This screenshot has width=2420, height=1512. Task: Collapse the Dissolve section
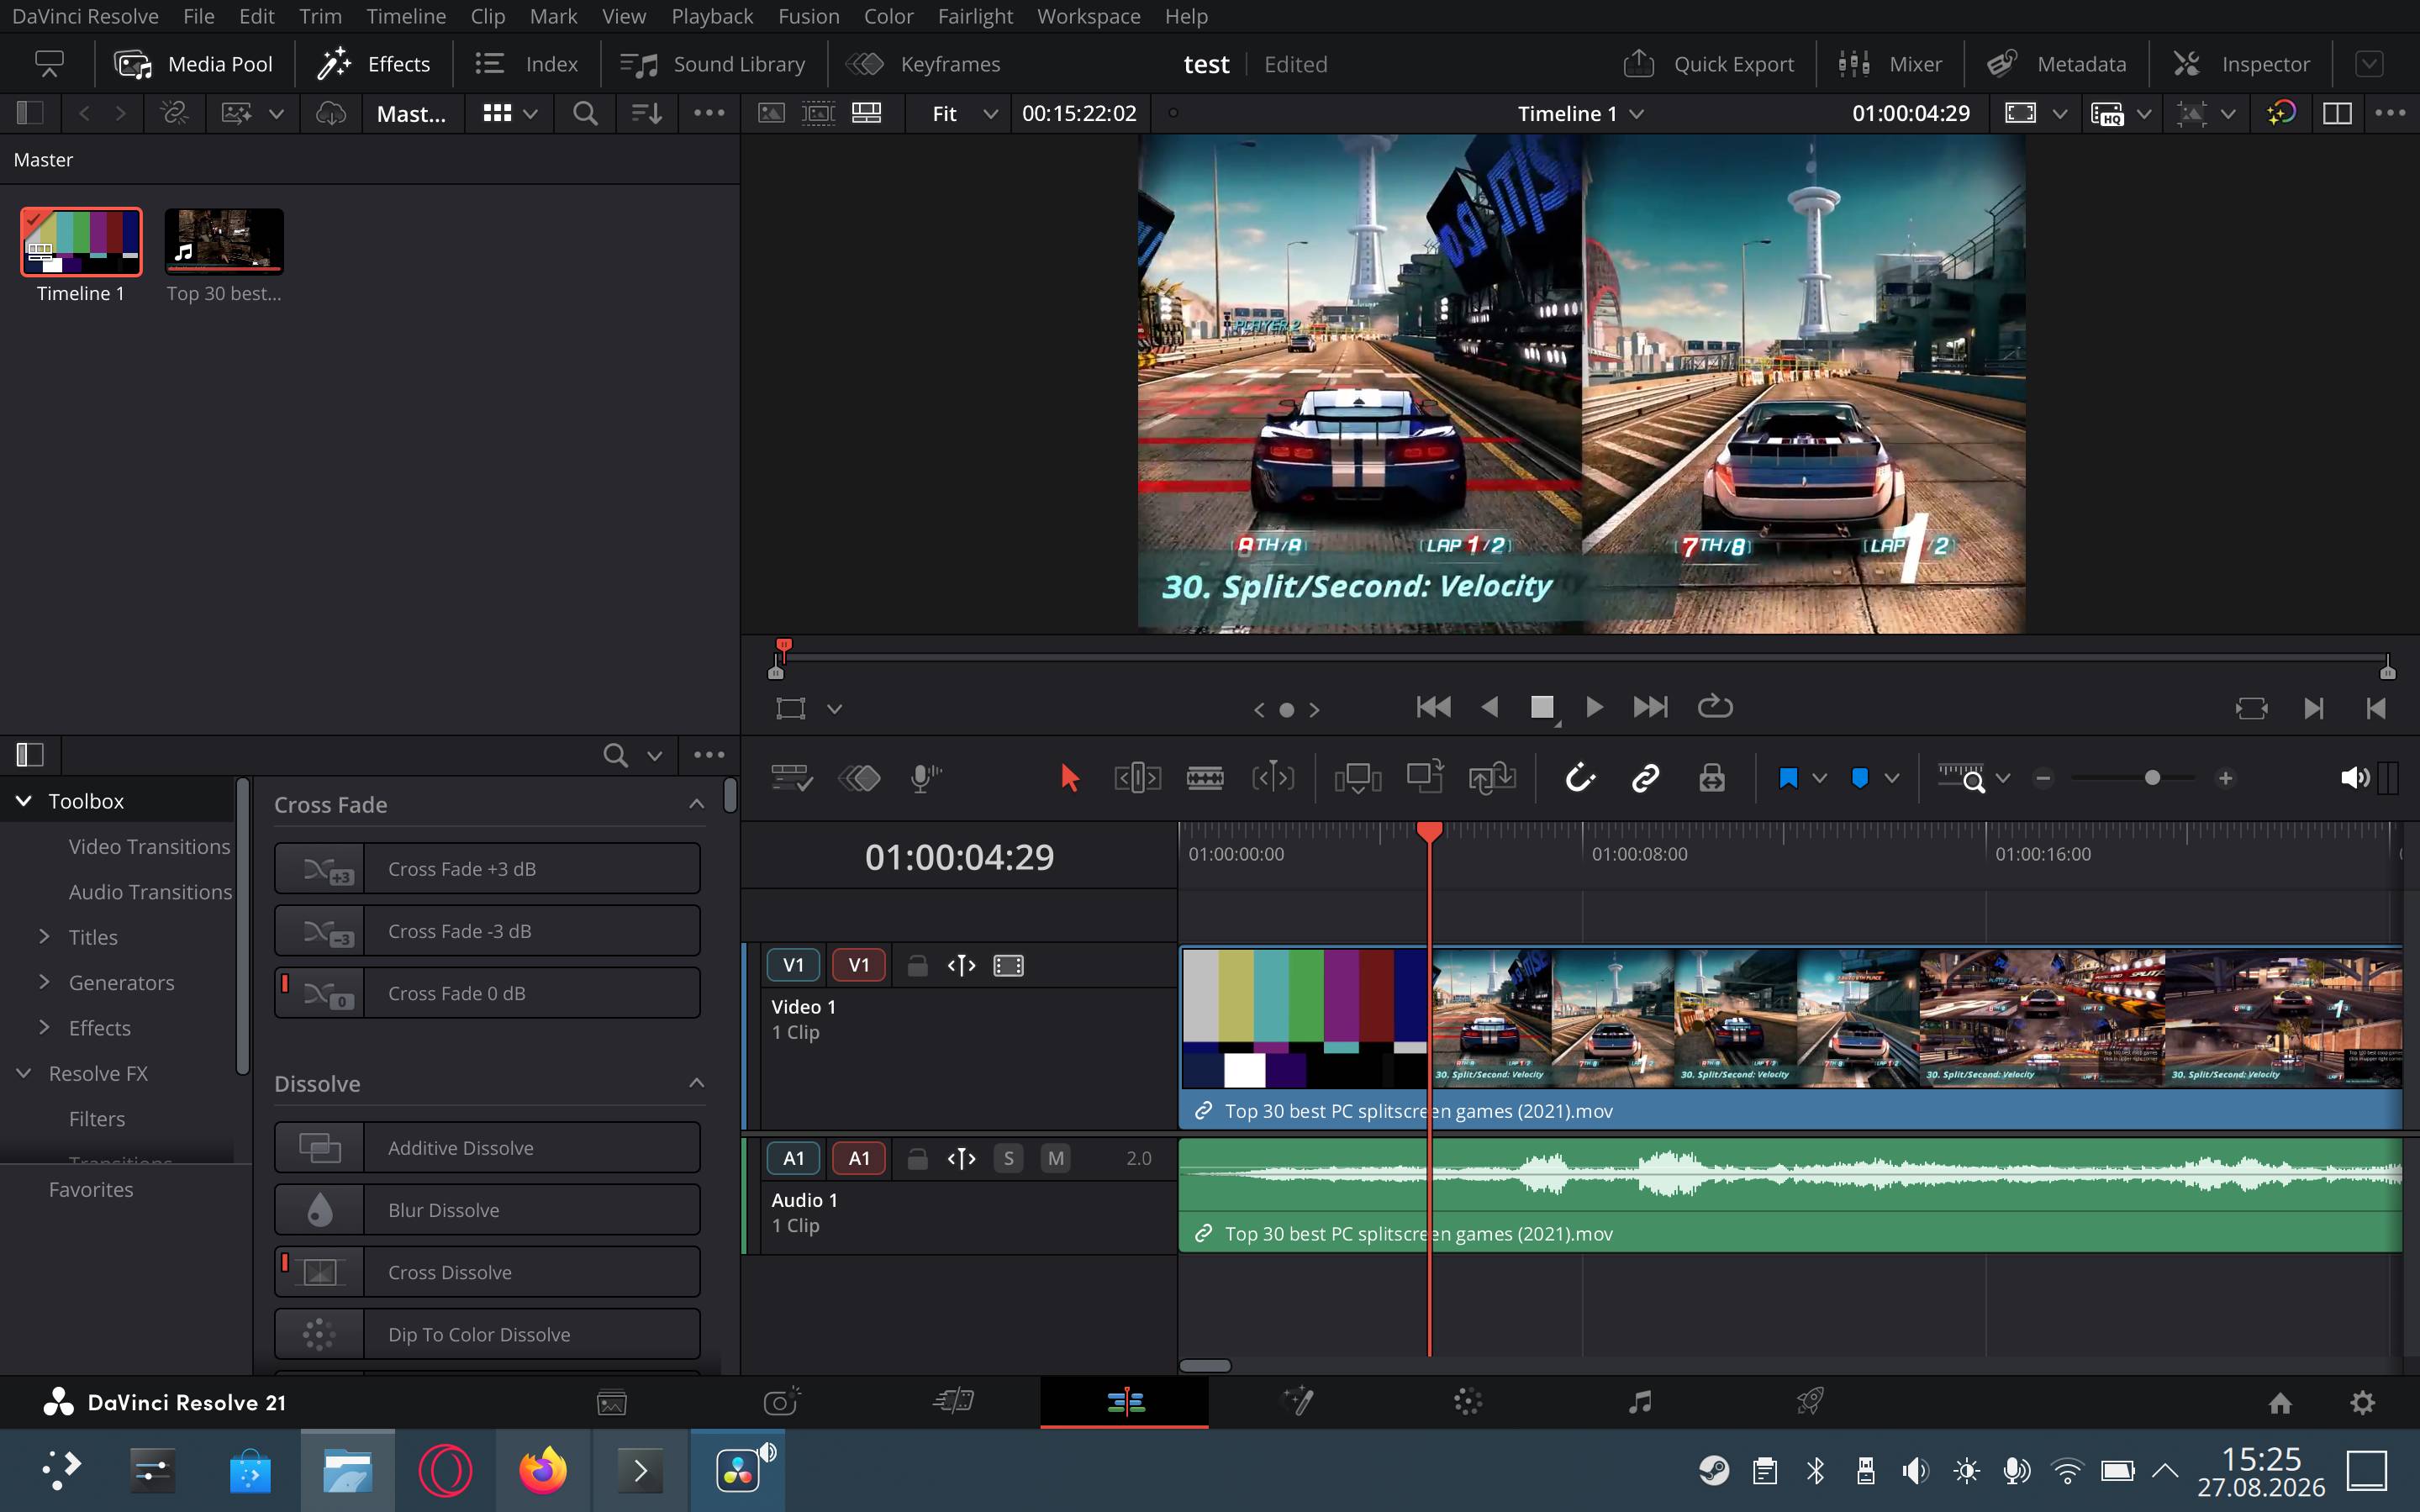[697, 1083]
